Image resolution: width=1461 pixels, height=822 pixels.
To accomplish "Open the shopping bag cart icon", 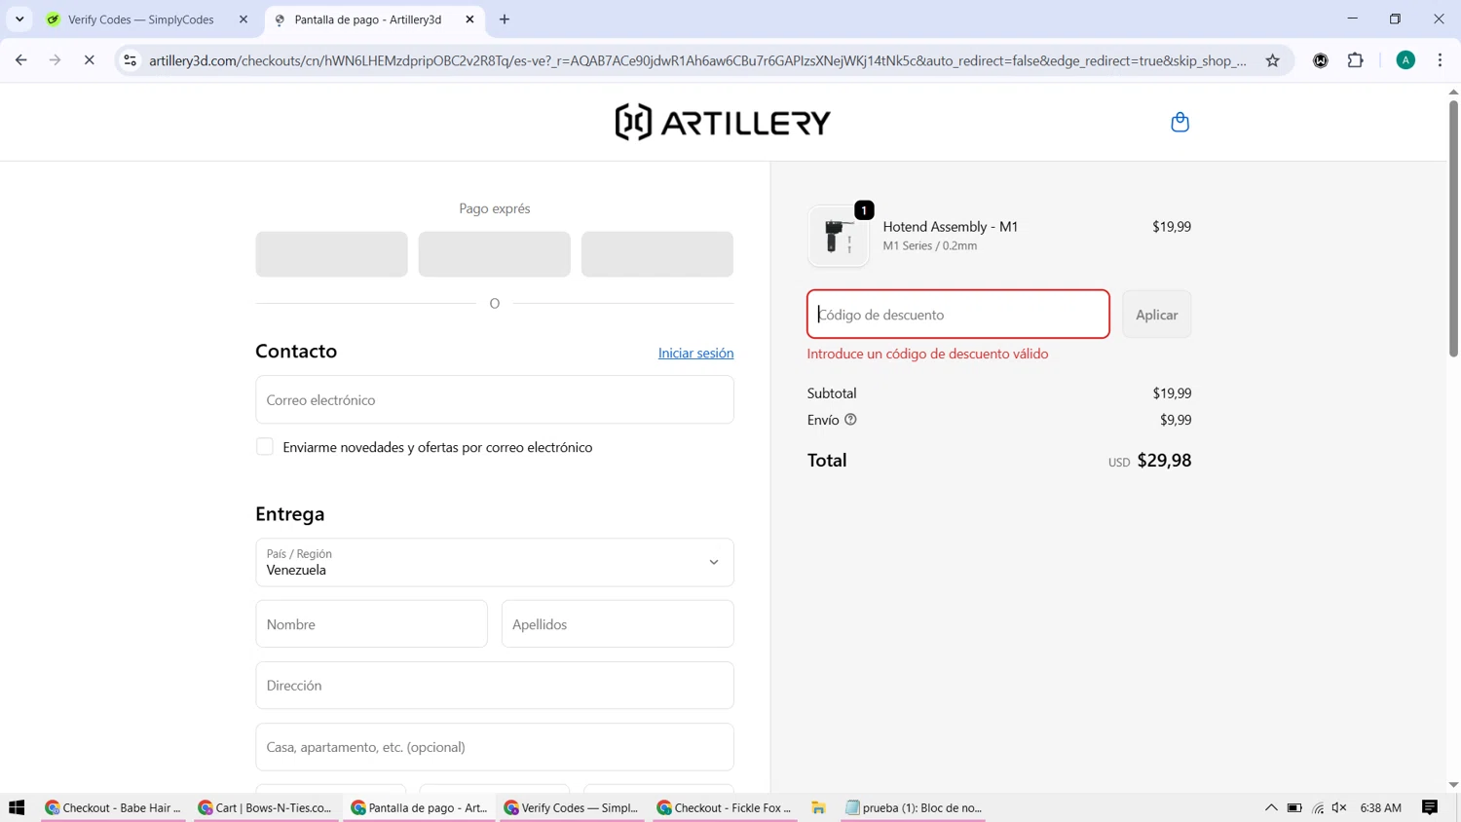I will coord(1180,122).
